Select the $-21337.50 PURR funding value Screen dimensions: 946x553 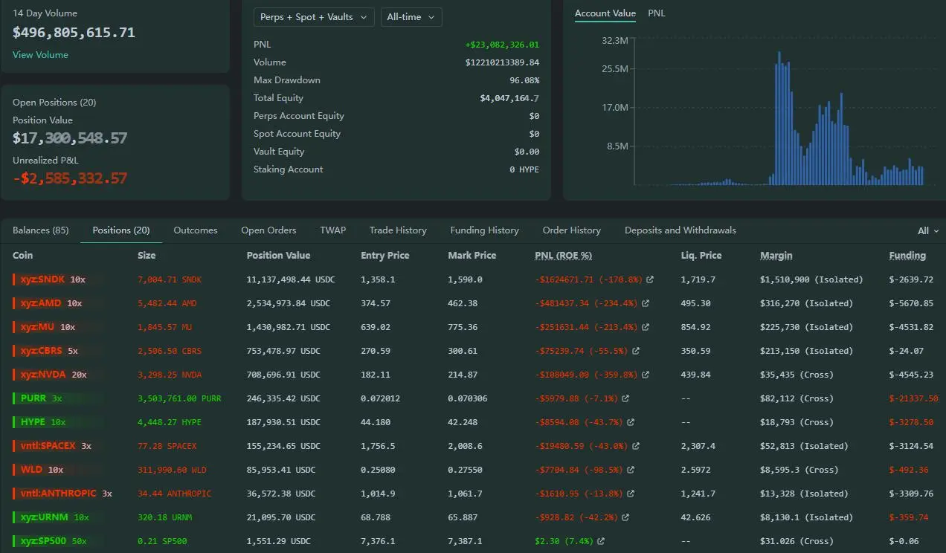[914, 398]
